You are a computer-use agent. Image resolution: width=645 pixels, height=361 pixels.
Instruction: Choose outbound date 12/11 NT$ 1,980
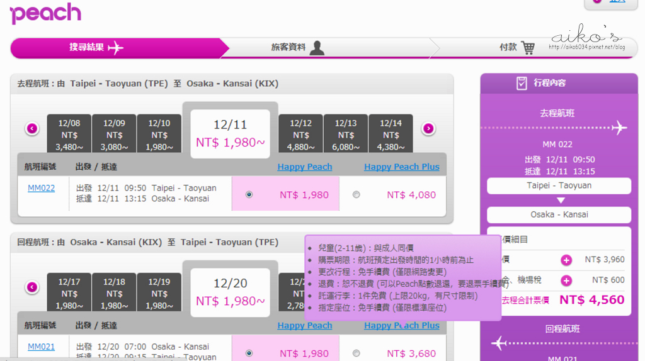click(230, 134)
